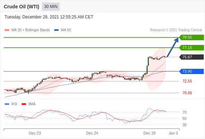Toggle the MA 50 legend entry
The height and width of the screenshot is (139, 205).
pos(63,30)
